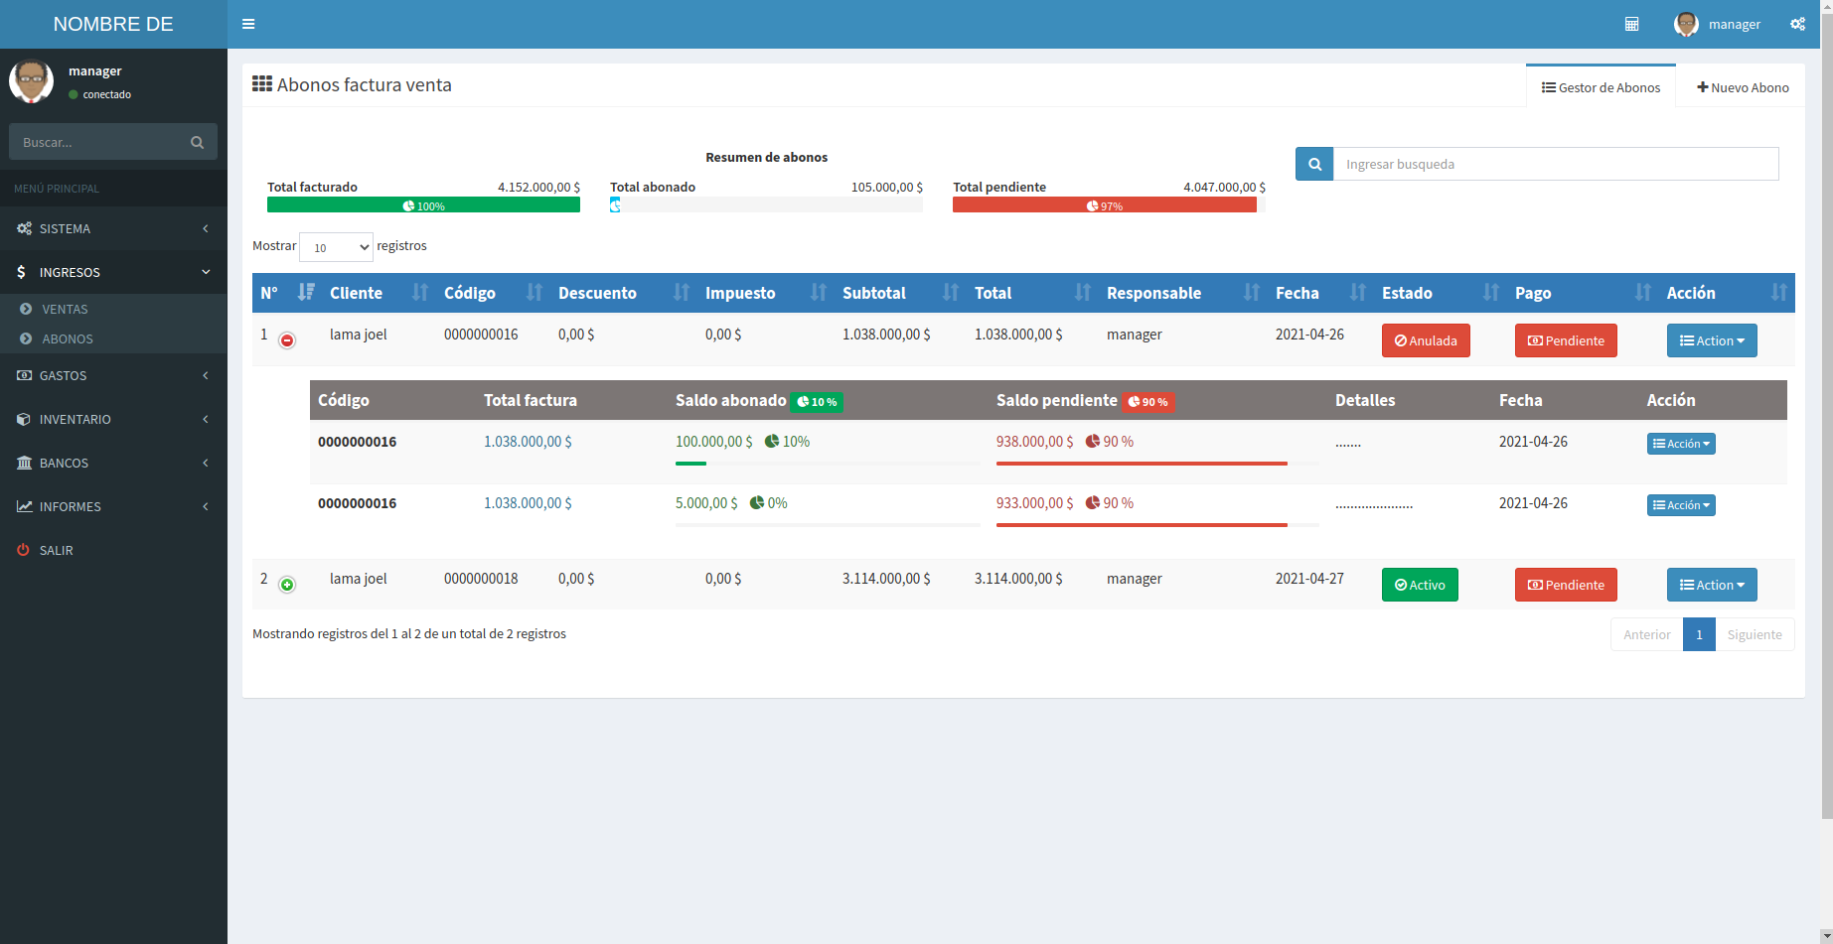The image size is (1833, 944).
Task: Expand row 2 with green plus toggle
Action: (x=287, y=585)
